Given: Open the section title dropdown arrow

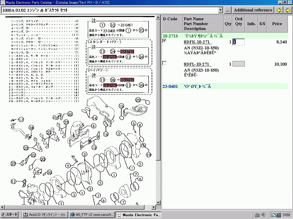Looking at the screenshot, I should [221, 10].
